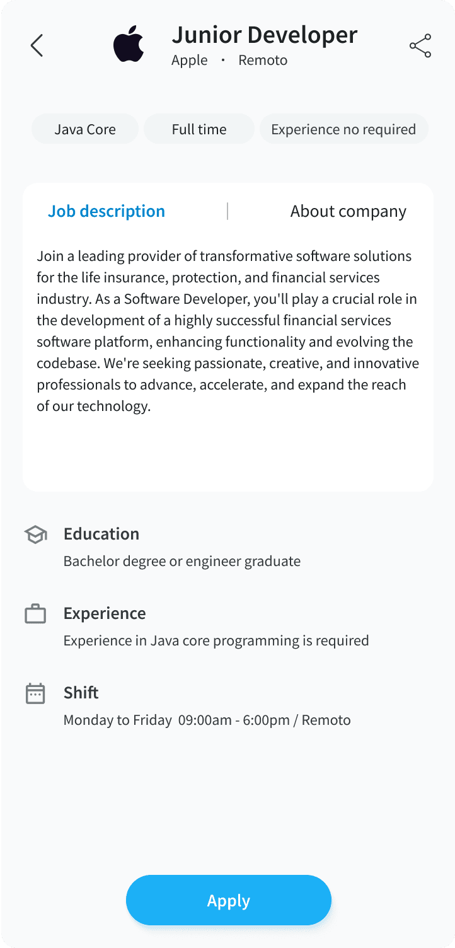Click the briefcase Experience icon
This screenshot has width=455, height=948.
coord(35,613)
